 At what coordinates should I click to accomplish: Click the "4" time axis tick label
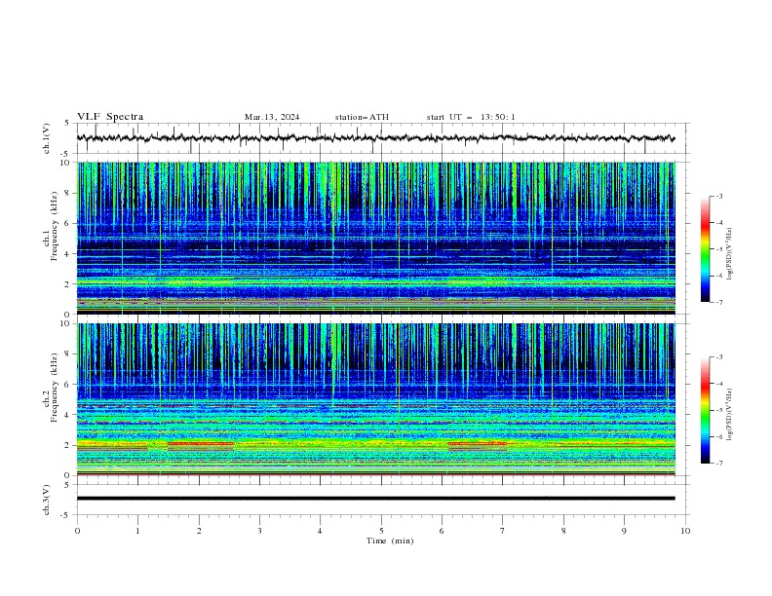(320, 531)
